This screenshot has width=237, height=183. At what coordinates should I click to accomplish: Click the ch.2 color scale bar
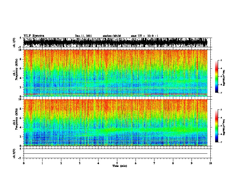point(216,126)
